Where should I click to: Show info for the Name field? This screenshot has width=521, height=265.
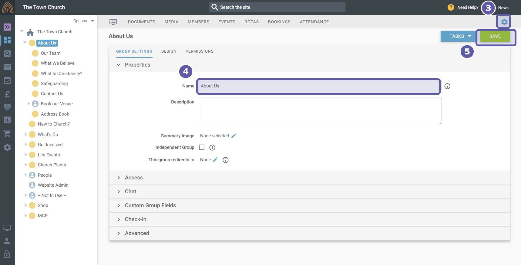tap(447, 86)
